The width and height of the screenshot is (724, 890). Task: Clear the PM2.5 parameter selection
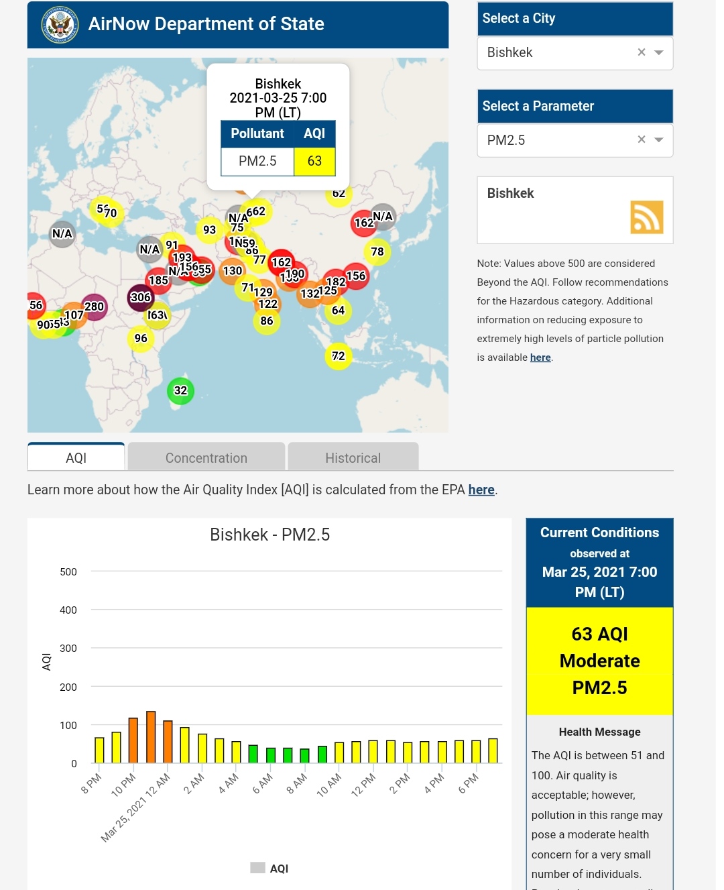(641, 140)
